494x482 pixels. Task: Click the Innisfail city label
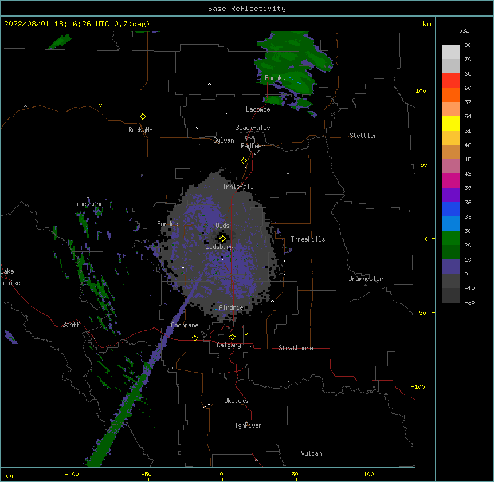pos(238,187)
